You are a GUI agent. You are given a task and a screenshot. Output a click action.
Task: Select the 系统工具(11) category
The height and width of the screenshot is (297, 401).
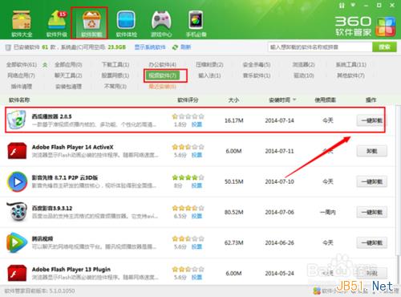[351, 65]
